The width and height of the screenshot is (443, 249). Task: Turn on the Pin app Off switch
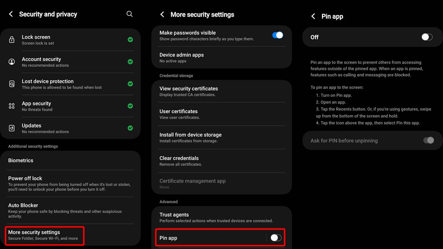427,37
